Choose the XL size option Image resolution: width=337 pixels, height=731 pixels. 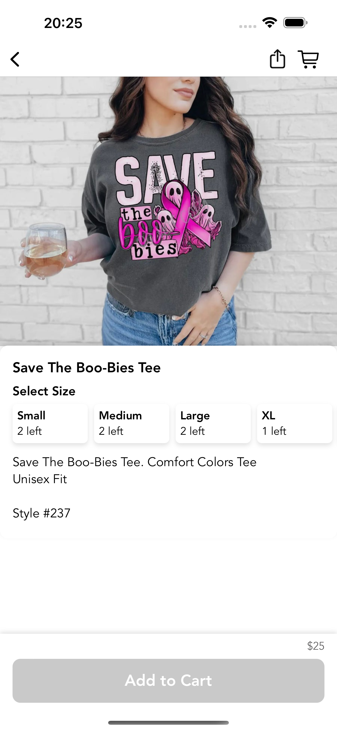(x=294, y=423)
